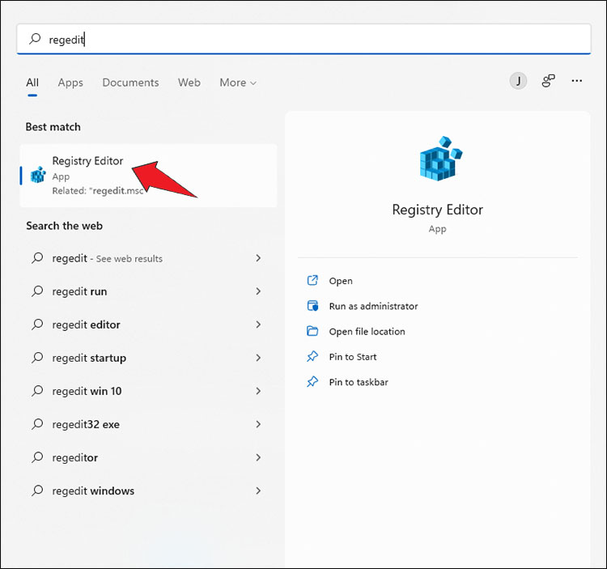The image size is (607, 569).
Task: Choose Open in the preview pane
Action: tap(341, 281)
